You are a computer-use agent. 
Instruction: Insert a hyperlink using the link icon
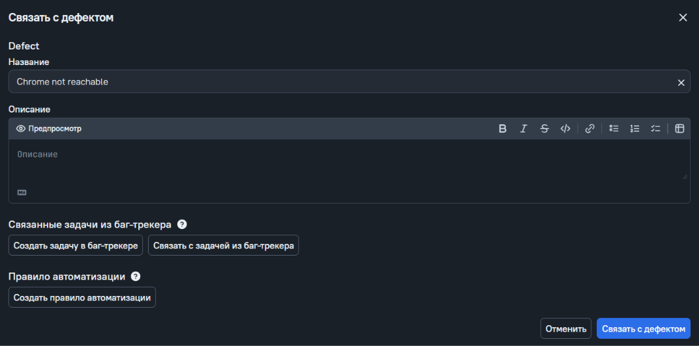coord(589,129)
